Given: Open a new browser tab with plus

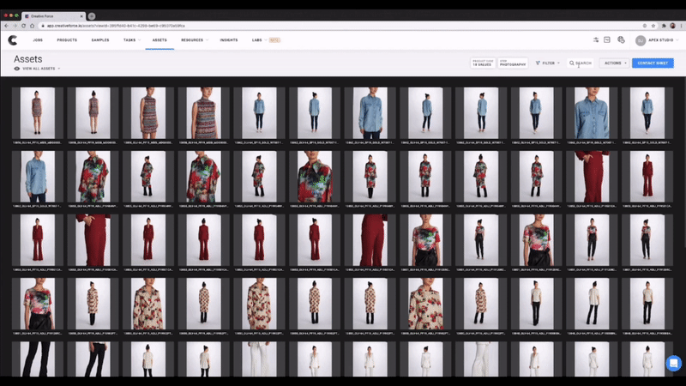Looking at the screenshot, I should click(x=92, y=16).
